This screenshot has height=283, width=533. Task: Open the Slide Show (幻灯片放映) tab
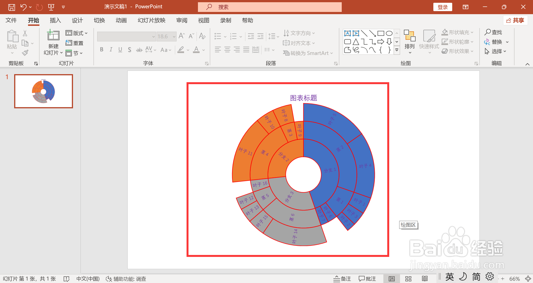coord(152,20)
